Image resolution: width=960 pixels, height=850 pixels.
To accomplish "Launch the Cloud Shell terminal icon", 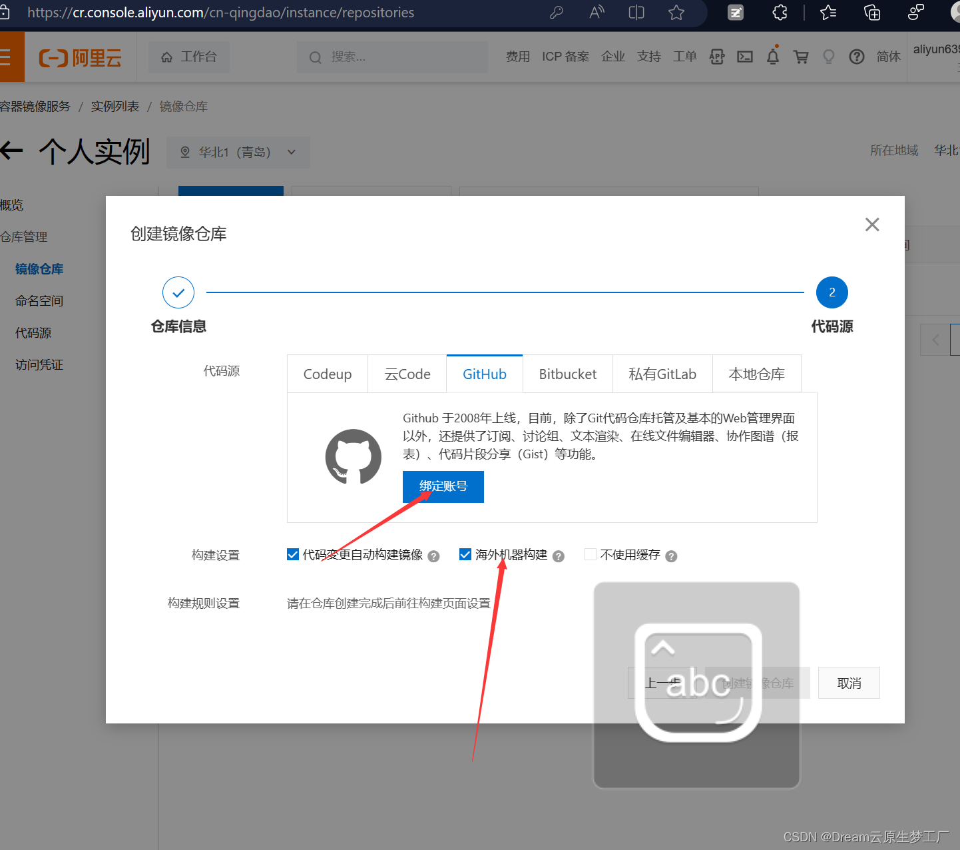I will click(x=745, y=57).
